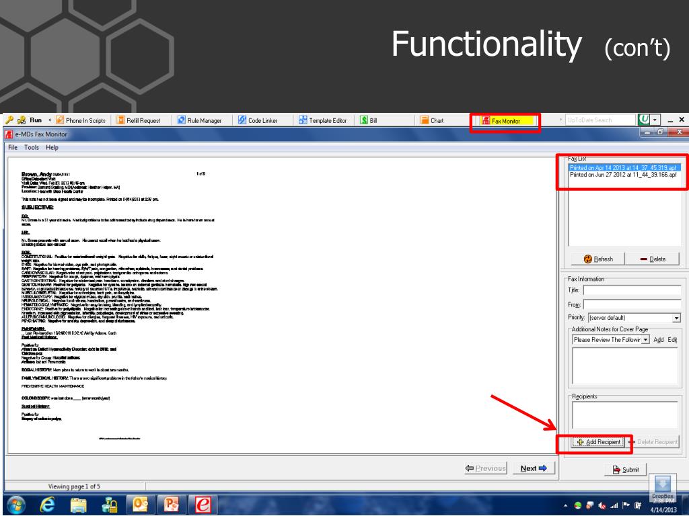Open the Code Linker tool
This screenshot has width=689, height=516.
tap(258, 120)
